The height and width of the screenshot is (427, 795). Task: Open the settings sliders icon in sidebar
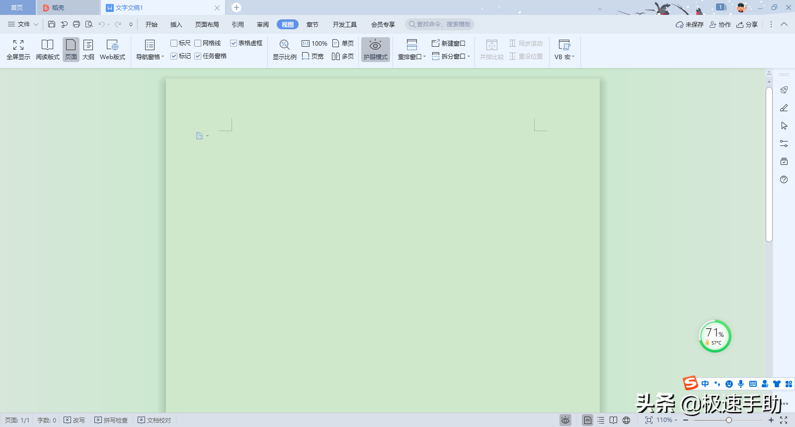point(784,143)
